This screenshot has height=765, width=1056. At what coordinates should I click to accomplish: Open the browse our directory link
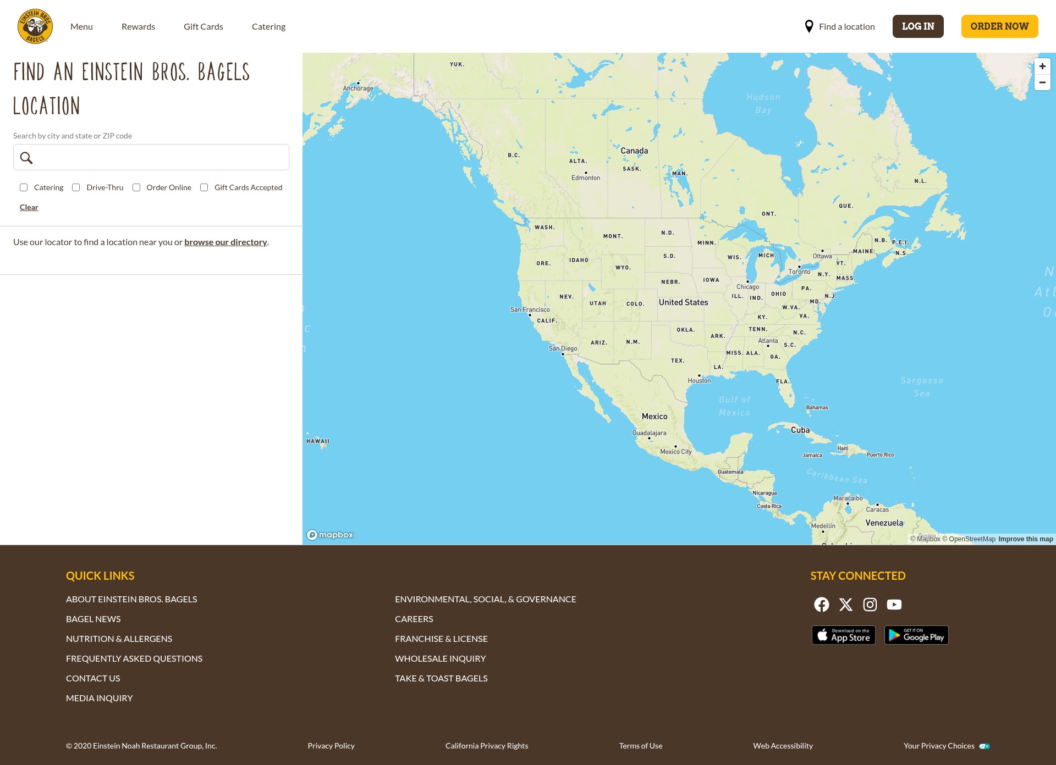[x=226, y=242]
